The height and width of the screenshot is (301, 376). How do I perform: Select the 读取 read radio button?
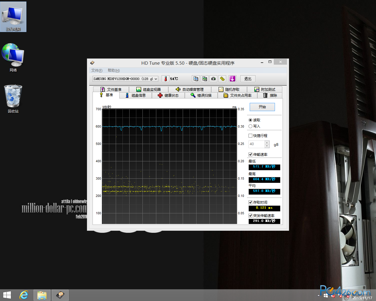250,120
